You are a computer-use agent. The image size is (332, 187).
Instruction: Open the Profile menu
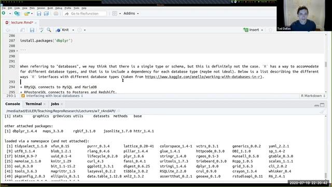point(68,8)
